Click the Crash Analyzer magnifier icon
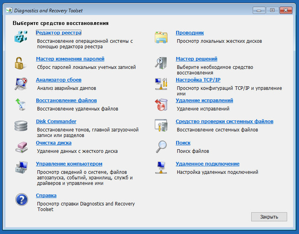The image size is (299, 234). coord(21,84)
